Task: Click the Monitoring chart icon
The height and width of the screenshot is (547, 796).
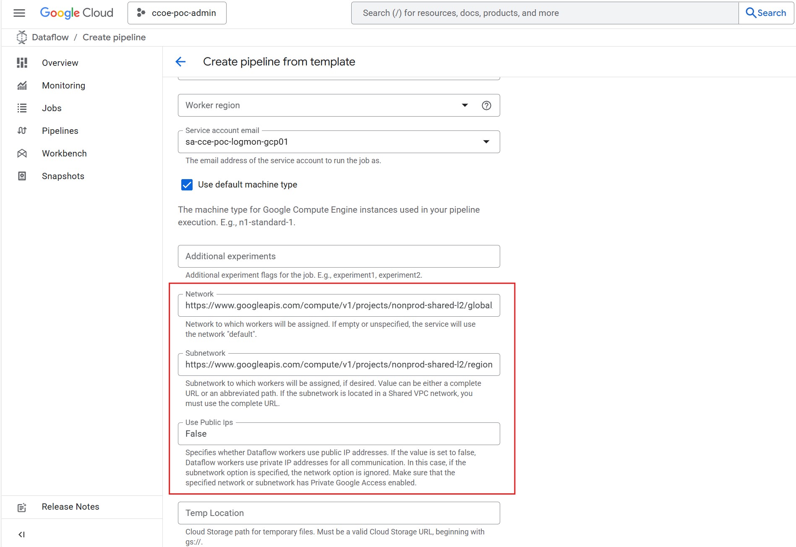Action: tap(22, 86)
